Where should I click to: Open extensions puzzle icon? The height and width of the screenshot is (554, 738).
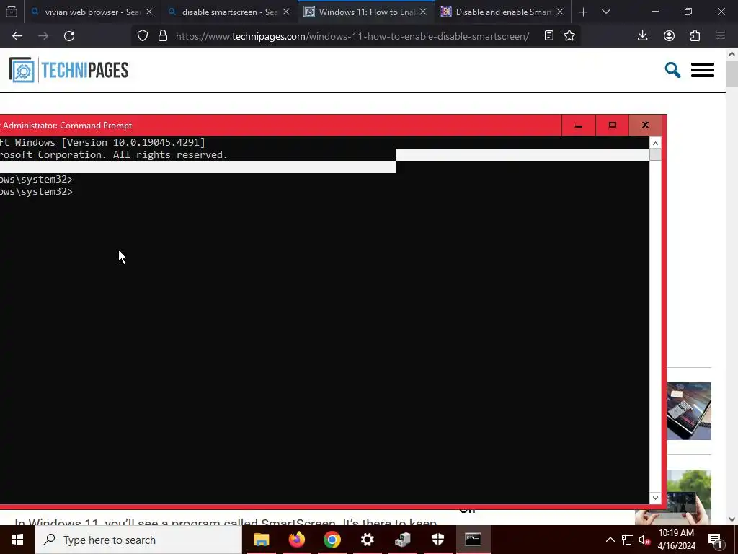(x=695, y=36)
